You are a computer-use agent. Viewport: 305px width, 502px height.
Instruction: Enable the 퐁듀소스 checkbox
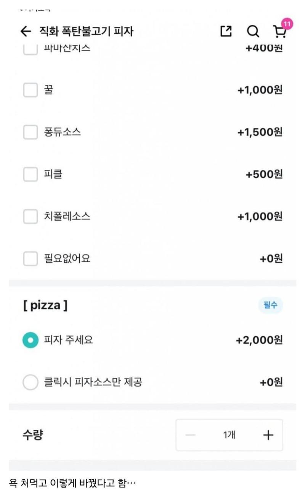[x=30, y=132]
